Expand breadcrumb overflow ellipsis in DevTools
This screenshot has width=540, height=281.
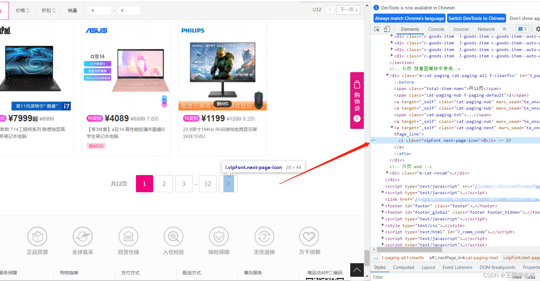[376, 258]
